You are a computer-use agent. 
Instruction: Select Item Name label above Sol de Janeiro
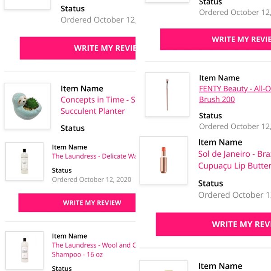click(x=220, y=142)
